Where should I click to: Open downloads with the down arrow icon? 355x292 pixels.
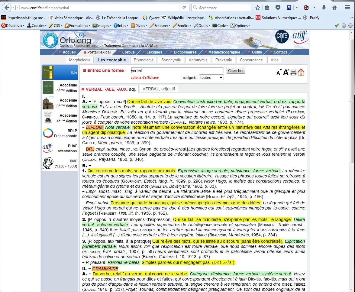324,8
